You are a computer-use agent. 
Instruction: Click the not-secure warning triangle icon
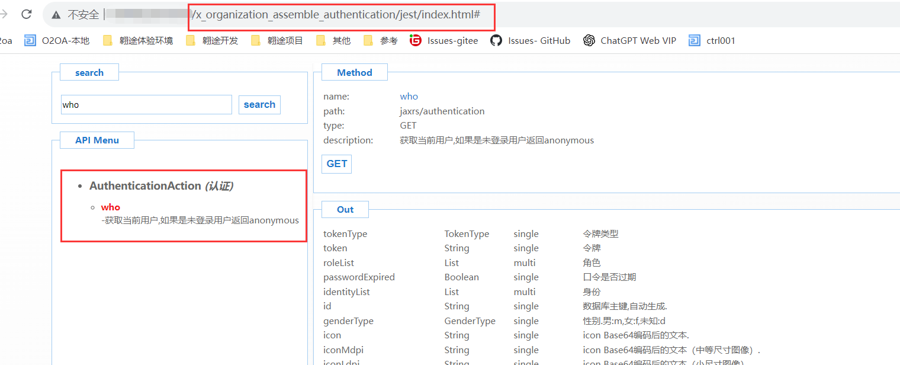(56, 15)
